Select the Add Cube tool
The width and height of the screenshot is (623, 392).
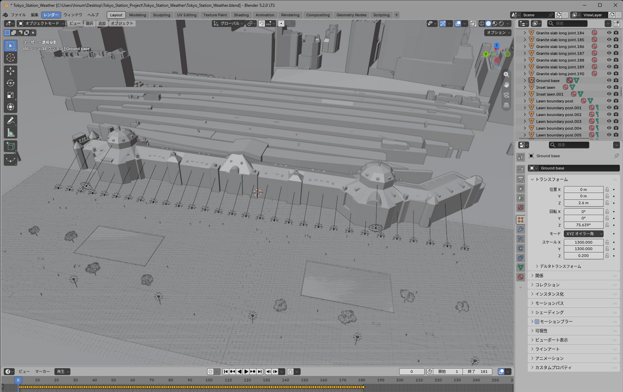[x=10, y=146]
